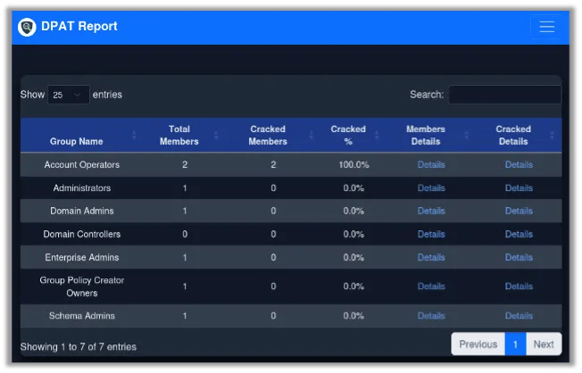The width and height of the screenshot is (582, 373).
Task: Open the hamburger navigation menu
Action: 546,27
